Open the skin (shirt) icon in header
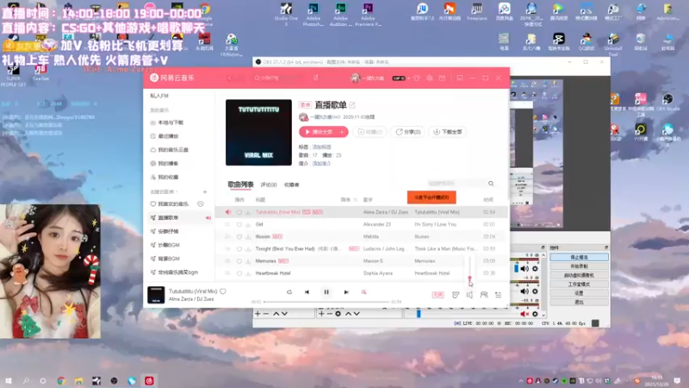This screenshot has width=689, height=388. pyautogui.click(x=417, y=78)
